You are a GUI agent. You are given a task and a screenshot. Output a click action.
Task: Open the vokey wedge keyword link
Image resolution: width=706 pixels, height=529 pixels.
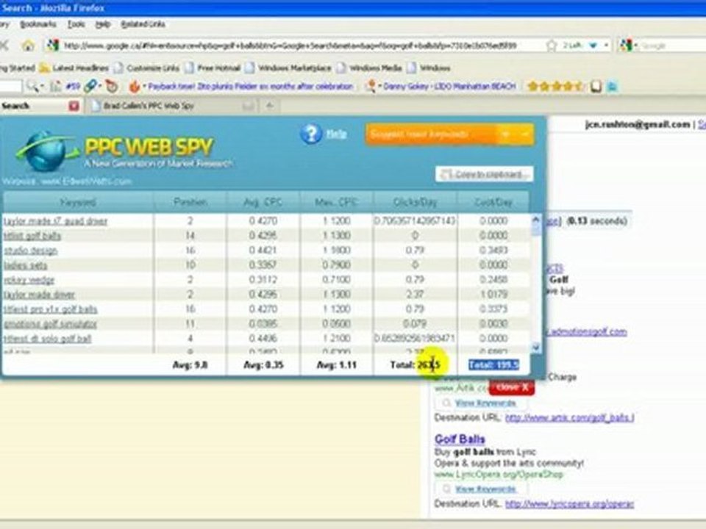coord(29,280)
